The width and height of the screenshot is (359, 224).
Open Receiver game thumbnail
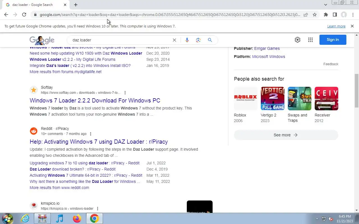pyautogui.click(x=326, y=99)
